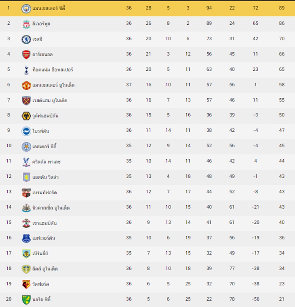Click the Norwich City crest
This screenshot has width=295, height=307.
click(x=26, y=300)
